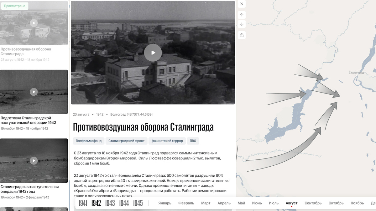Image resolution: width=376 pixels, height=211 pixels.
Task: Open Сталинградская наступательная операция 1942 года title
Action: coord(29,189)
